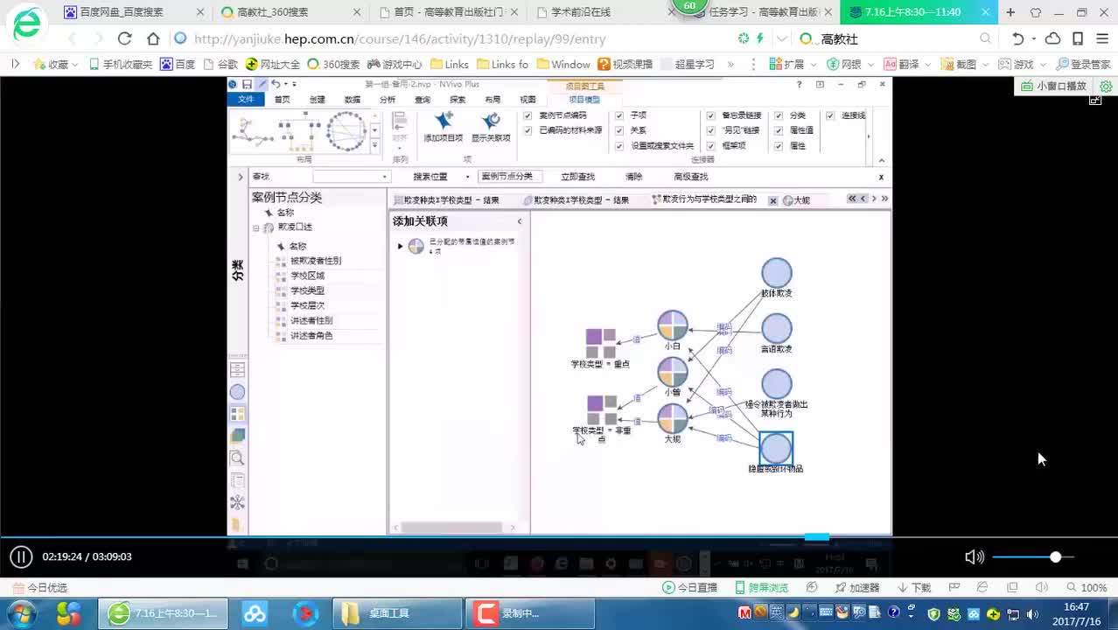Select the first layout thumbnail in the ribbon
This screenshot has width=1118, height=630.
pos(252,131)
